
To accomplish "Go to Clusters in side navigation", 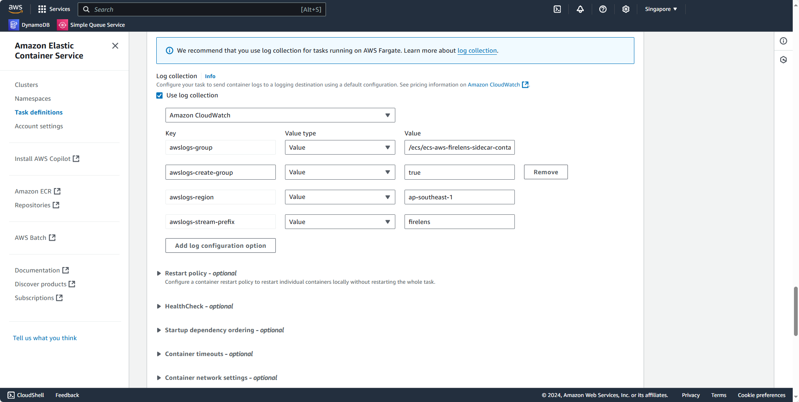I will coord(26,85).
